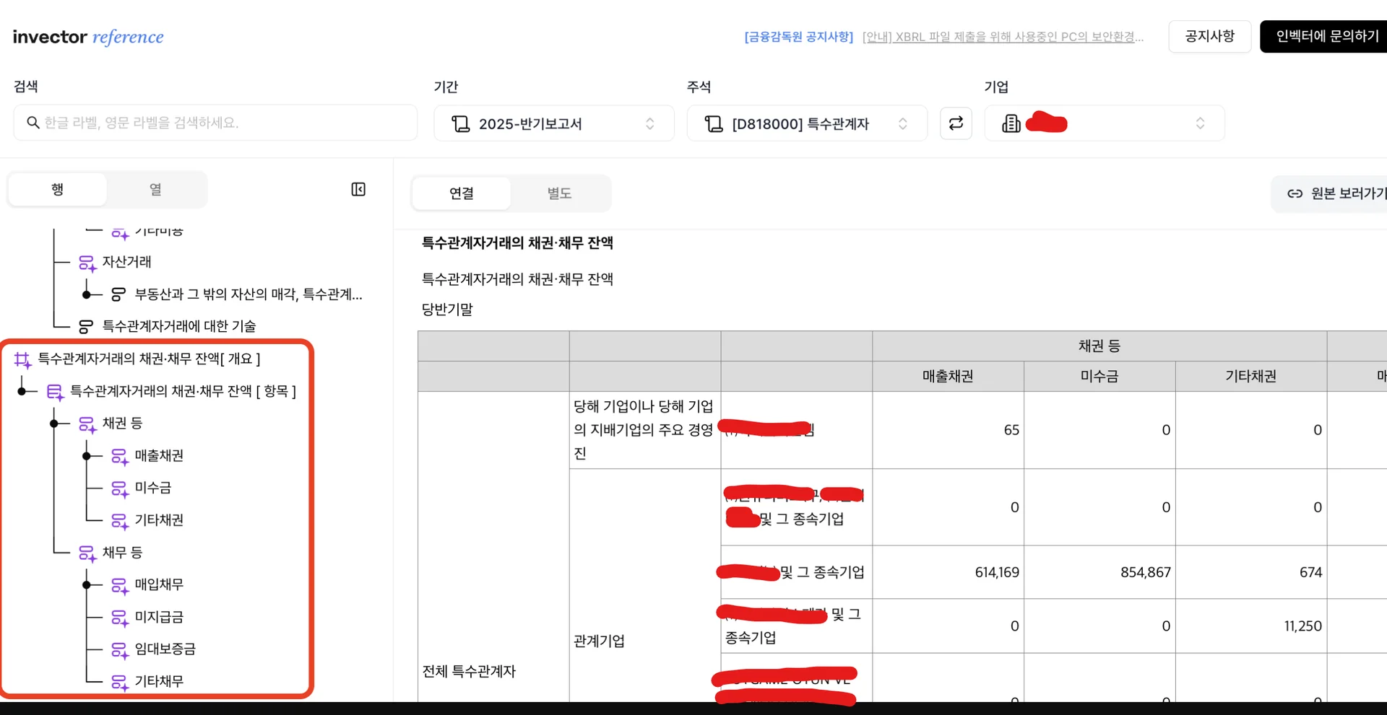Select the 행 view toggle

point(58,189)
